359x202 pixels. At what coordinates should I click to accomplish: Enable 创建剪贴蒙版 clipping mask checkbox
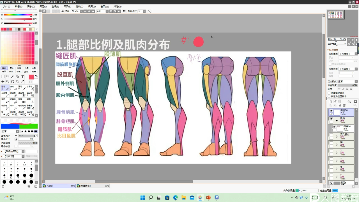[x=329, y=93]
